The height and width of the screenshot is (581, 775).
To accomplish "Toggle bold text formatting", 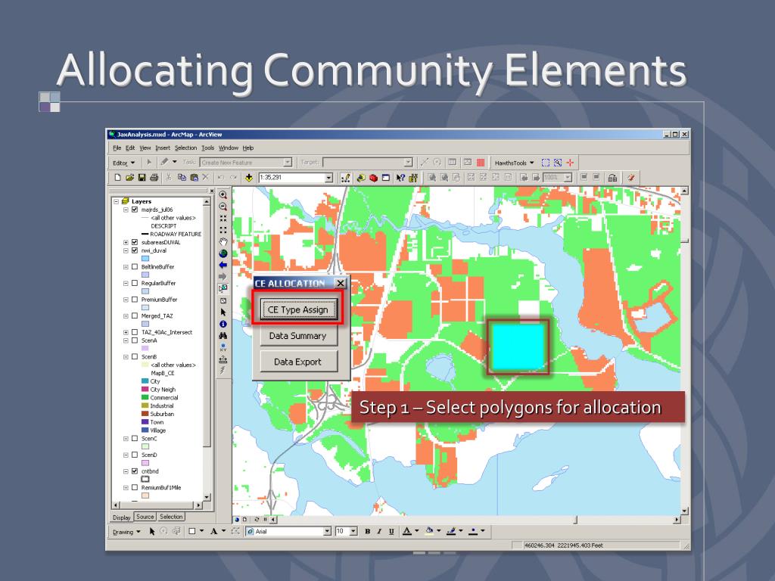I will coord(367,532).
